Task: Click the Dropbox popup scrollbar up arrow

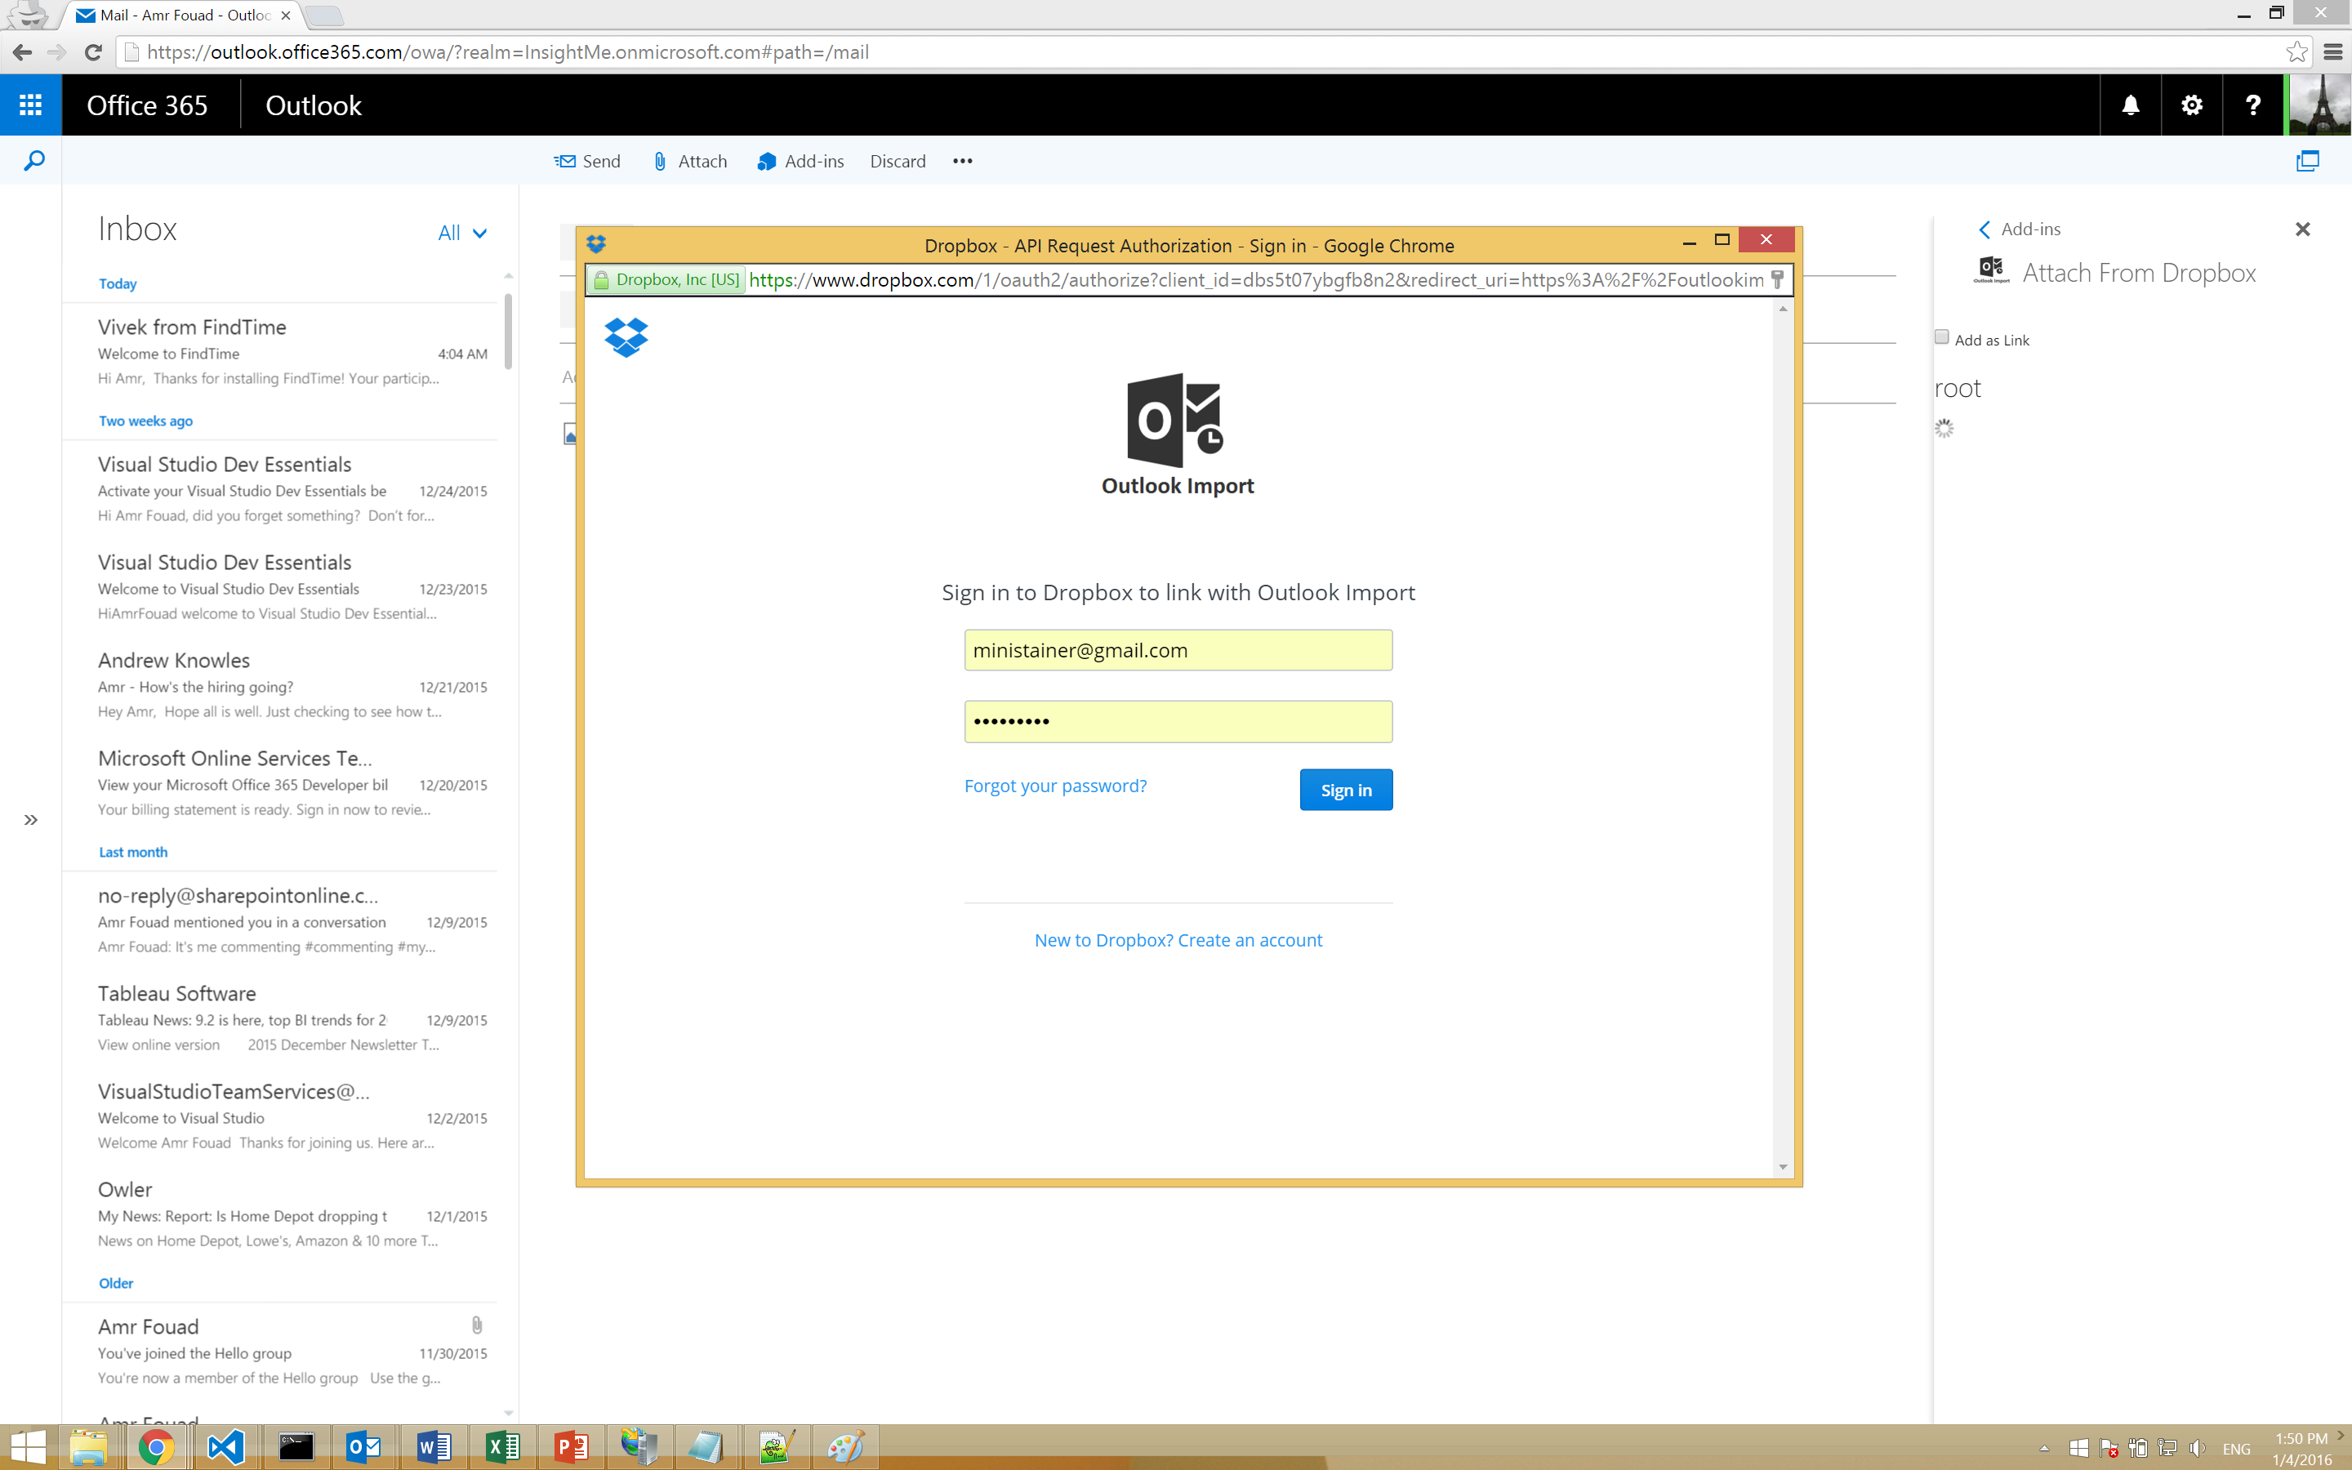Action: (1783, 310)
